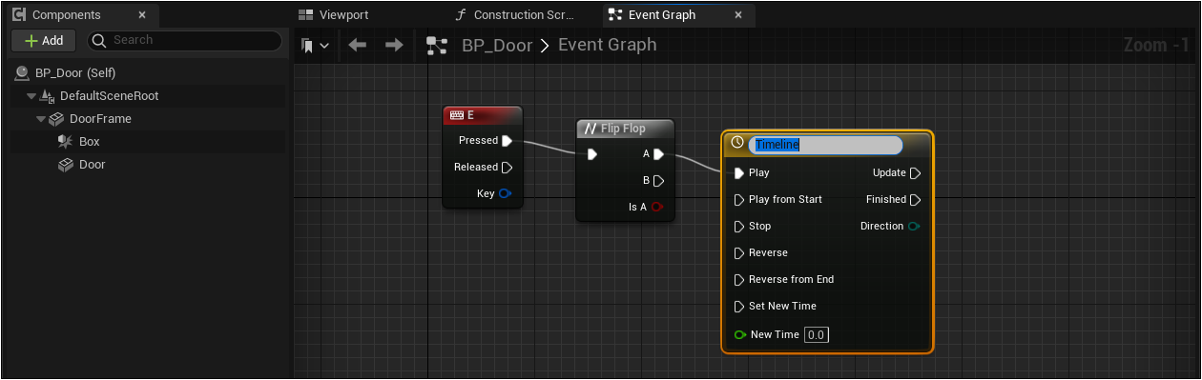The height and width of the screenshot is (380, 1202).
Task: Click the Flip Flop B output pin
Action: tap(658, 180)
